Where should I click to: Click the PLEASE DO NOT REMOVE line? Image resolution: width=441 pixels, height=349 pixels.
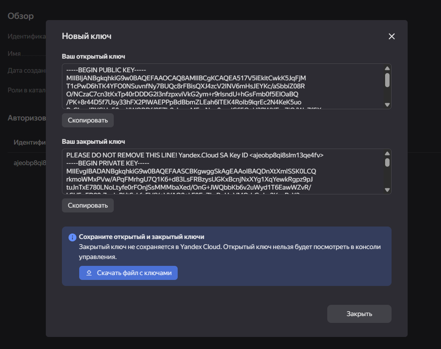(x=195, y=155)
